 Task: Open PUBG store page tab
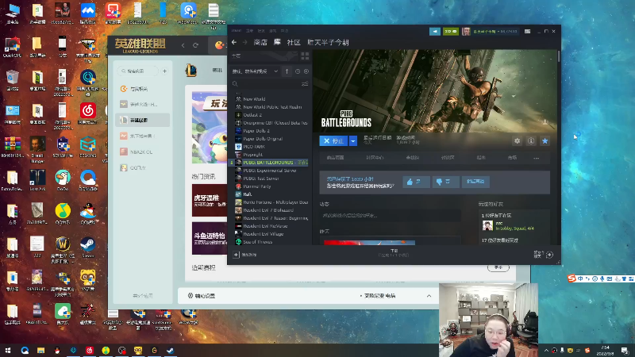[335, 157]
